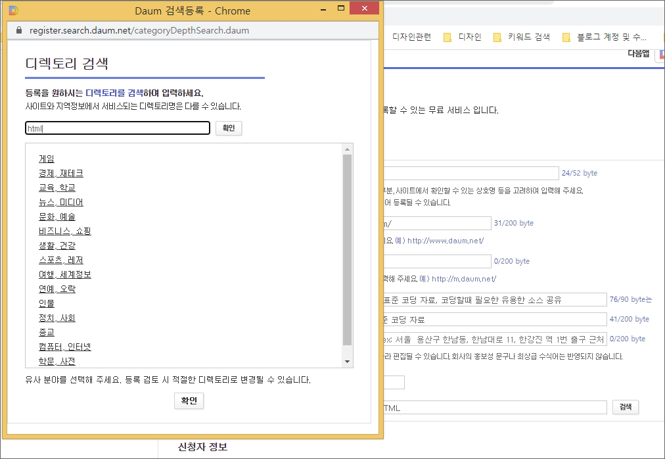Select the 경제, 재테크 directory link
The height and width of the screenshot is (459, 665).
[61, 173]
